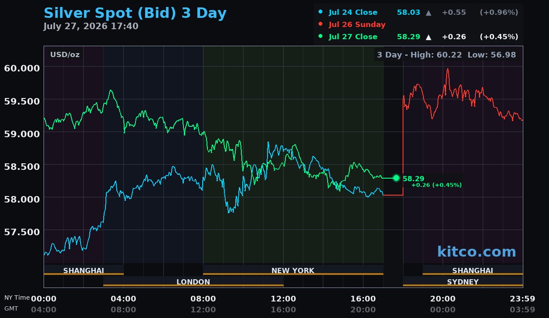This screenshot has height=318, width=549.
Task: Click the 12:00 NY time axis label
Action: tap(283, 299)
